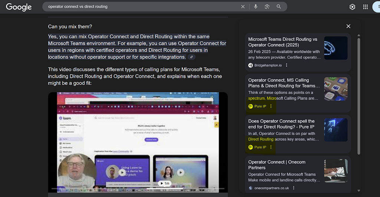Screen dimensions: 380x197
Task: Open options for second Pure IP result
Action: click(271, 147)
